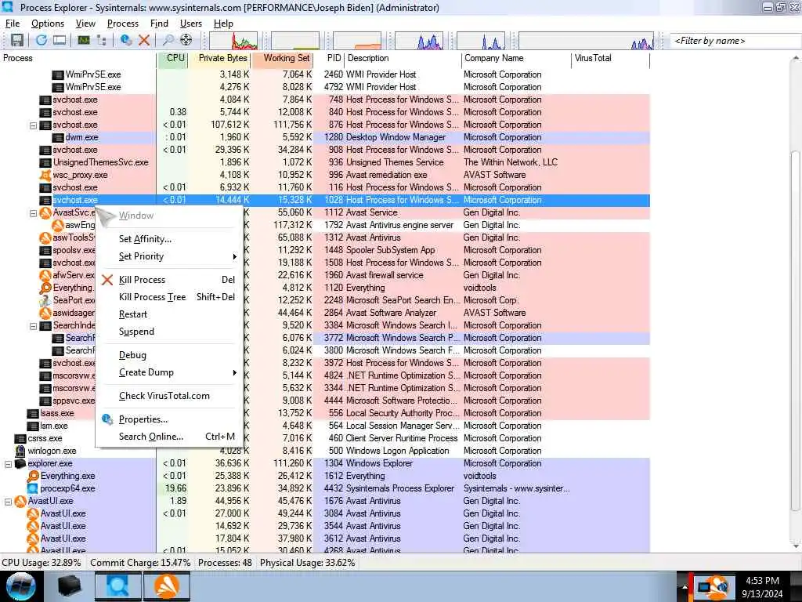This screenshot has height=602, width=802.
Task: Open the CPU usage mini graph
Action: (233, 41)
